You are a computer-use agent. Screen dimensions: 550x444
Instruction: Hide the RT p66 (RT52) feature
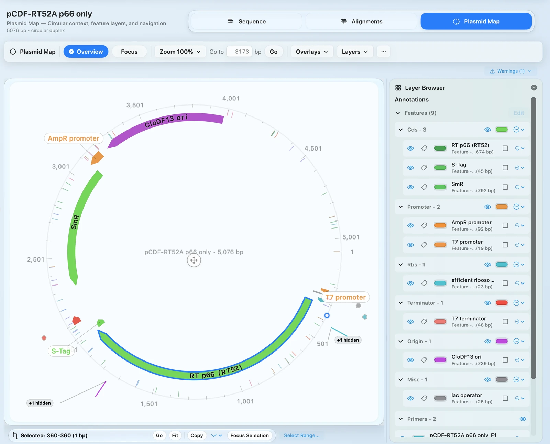coord(410,148)
